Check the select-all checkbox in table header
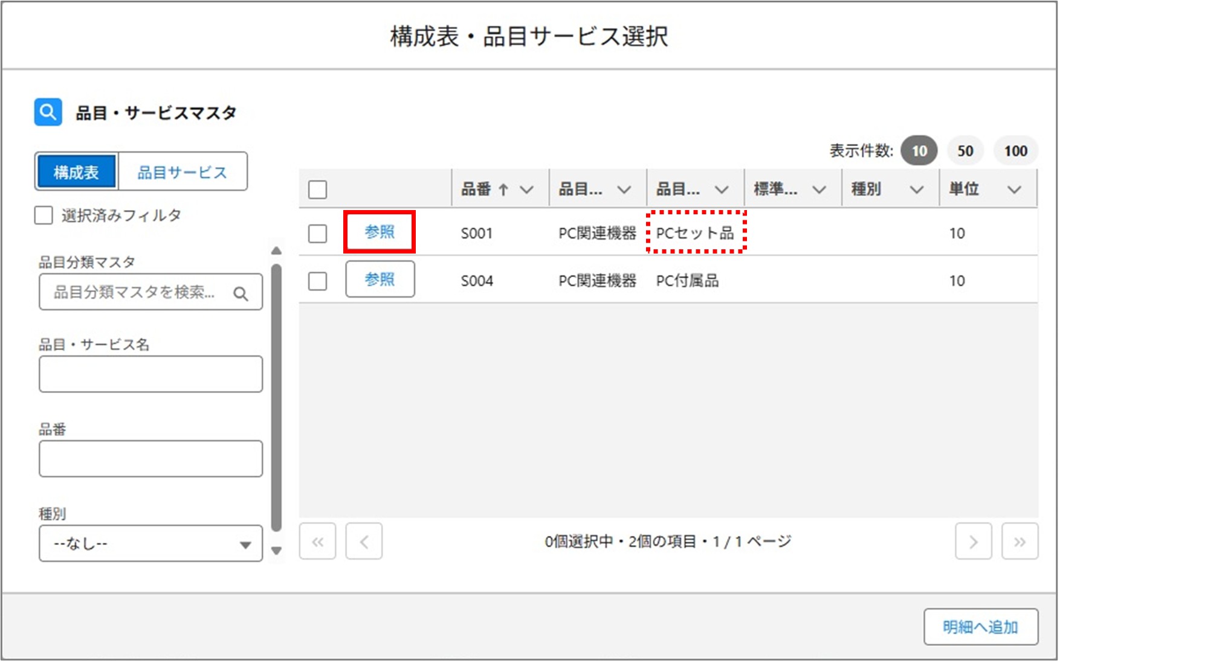This screenshot has width=1225, height=664. (317, 189)
